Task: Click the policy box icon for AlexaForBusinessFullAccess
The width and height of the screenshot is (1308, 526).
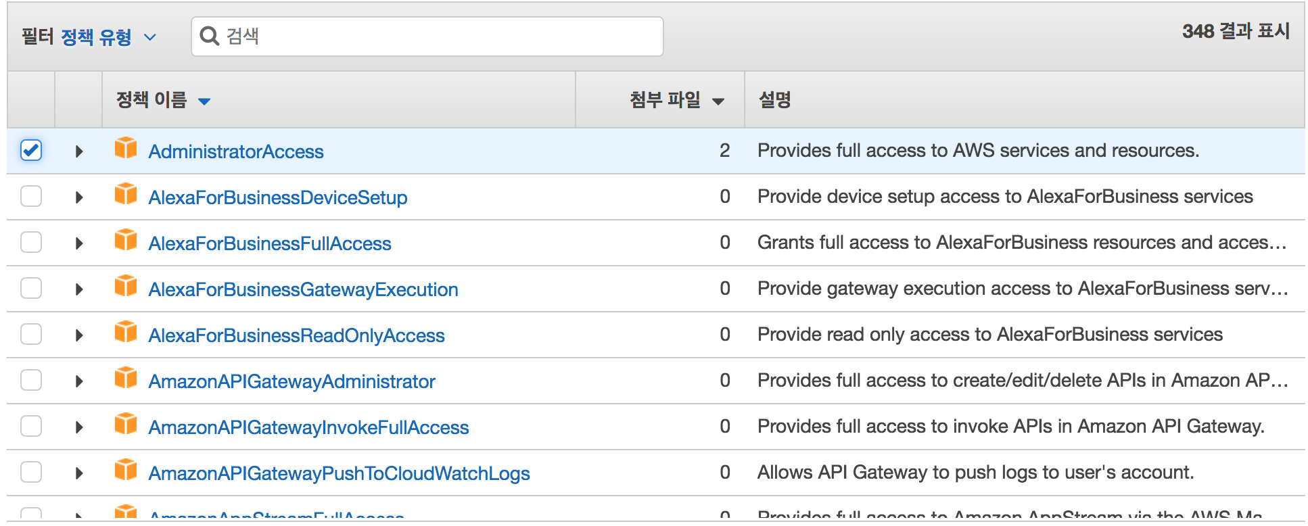Action: tap(126, 239)
